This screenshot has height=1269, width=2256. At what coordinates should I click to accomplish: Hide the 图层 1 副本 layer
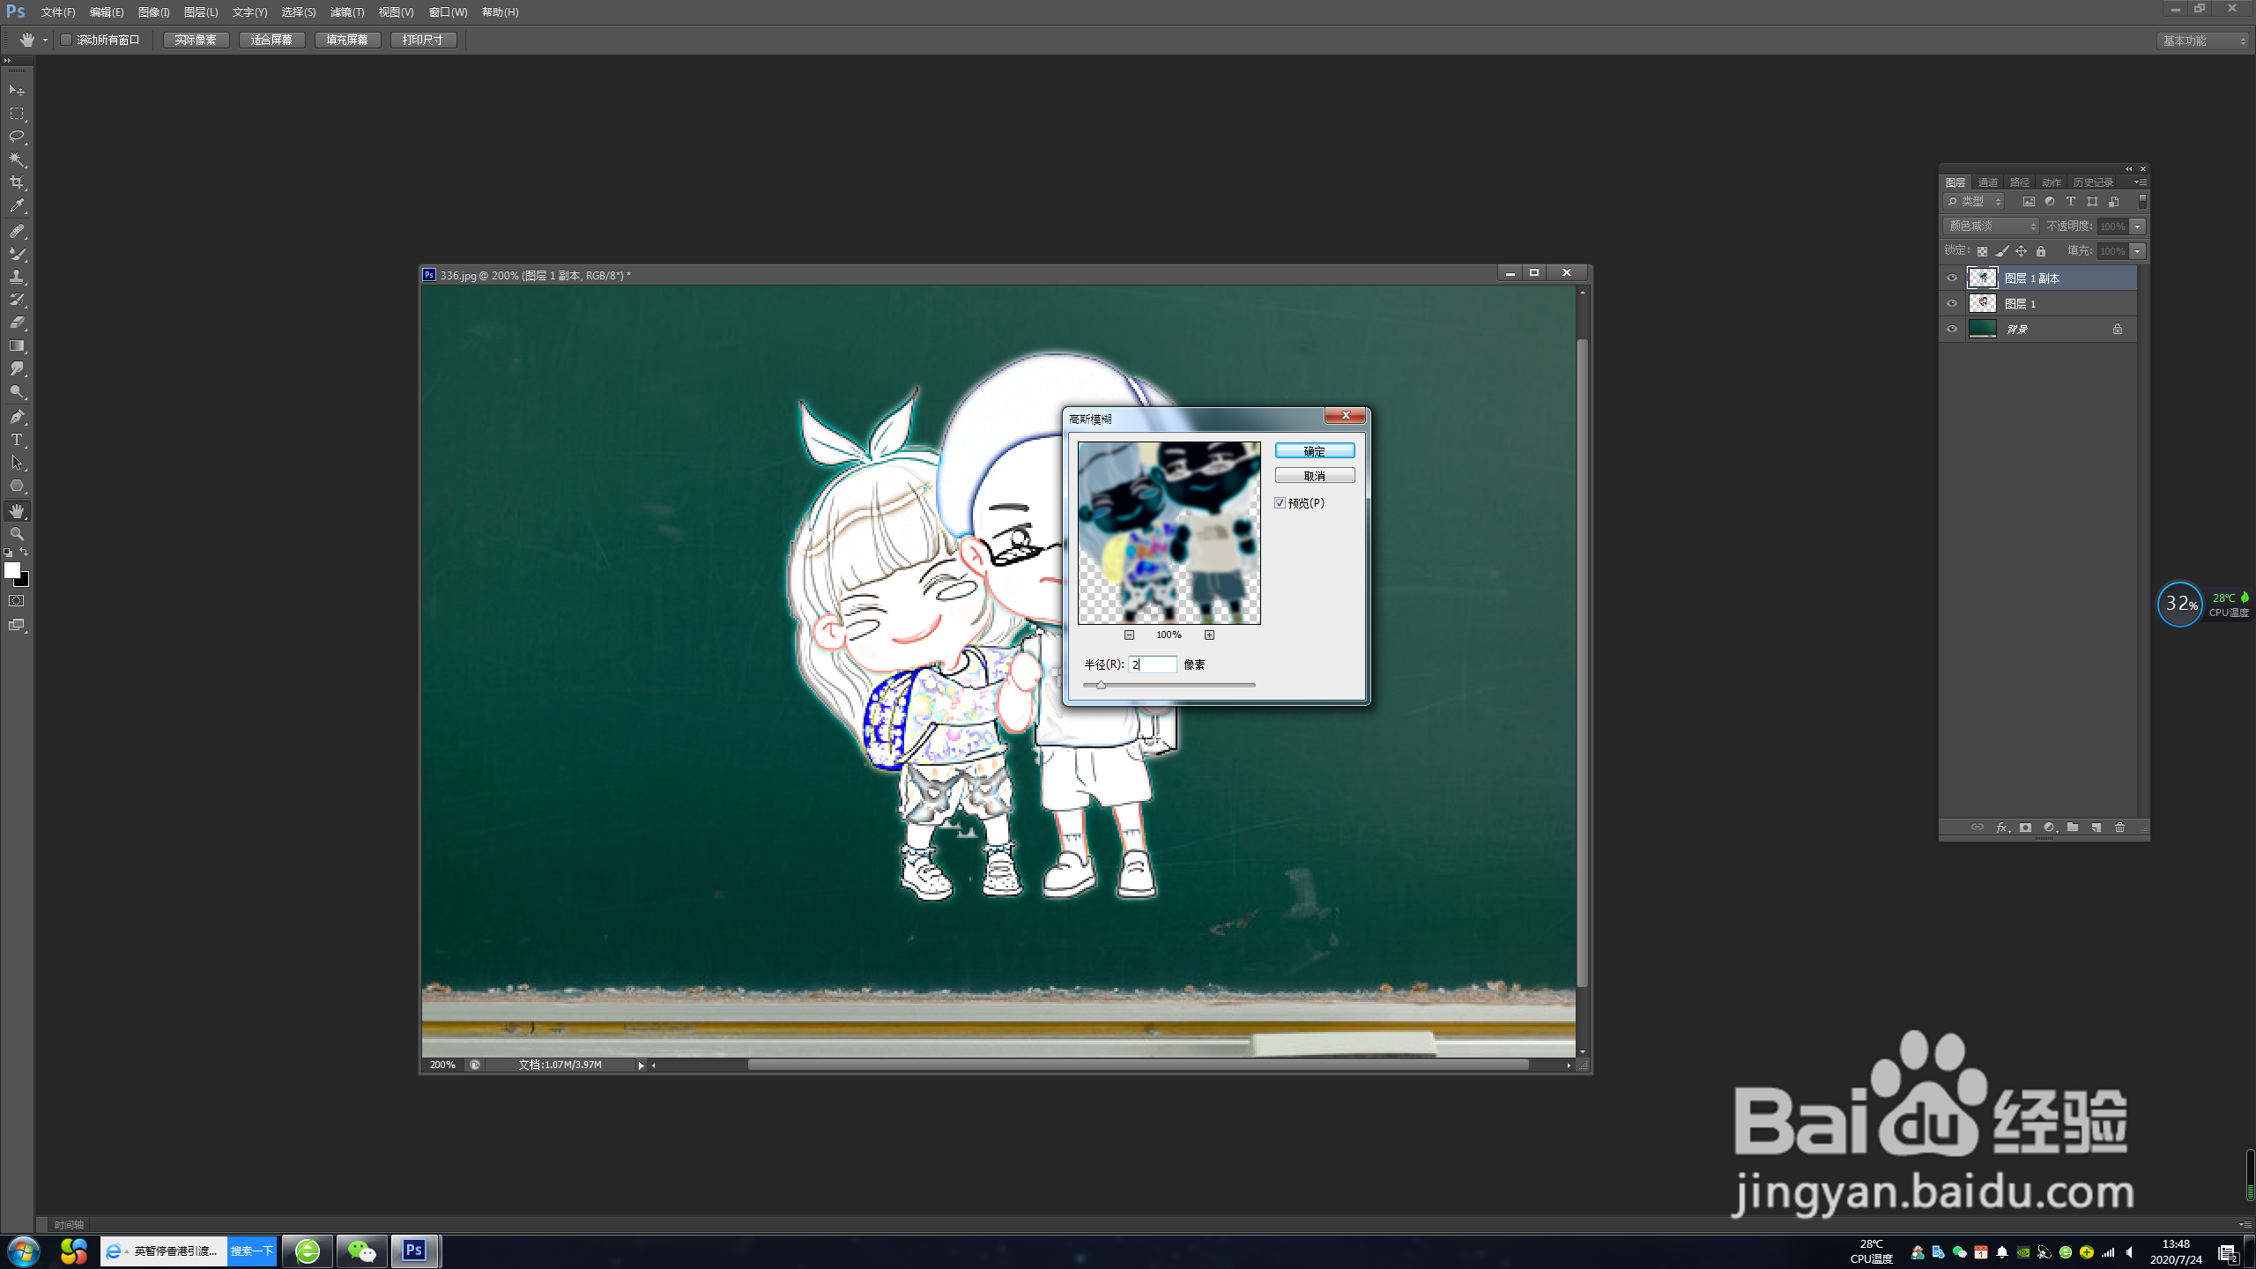[x=1952, y=278]
